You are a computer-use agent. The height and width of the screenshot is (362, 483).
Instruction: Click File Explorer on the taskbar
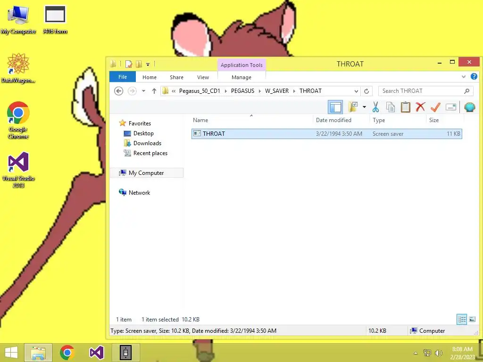point(38,353)
